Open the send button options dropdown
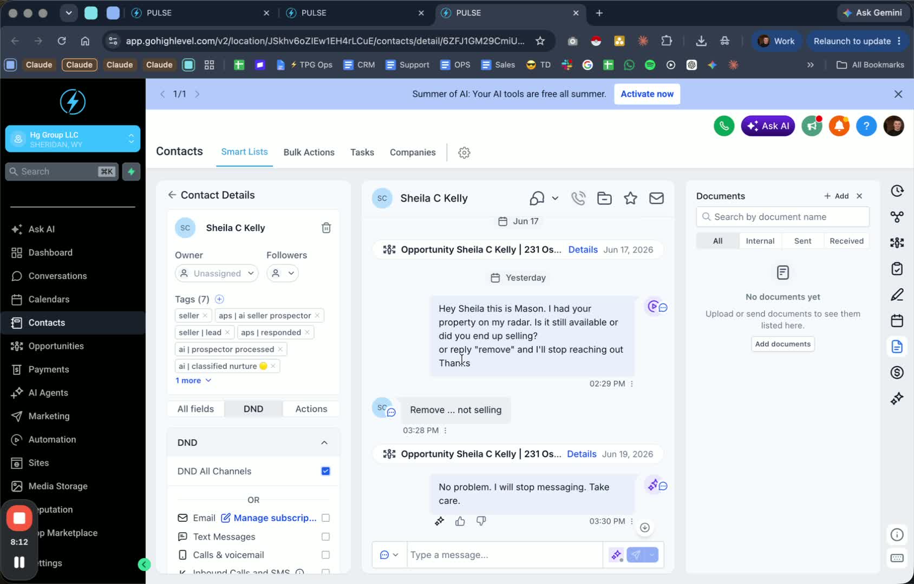 click(652, 555)
